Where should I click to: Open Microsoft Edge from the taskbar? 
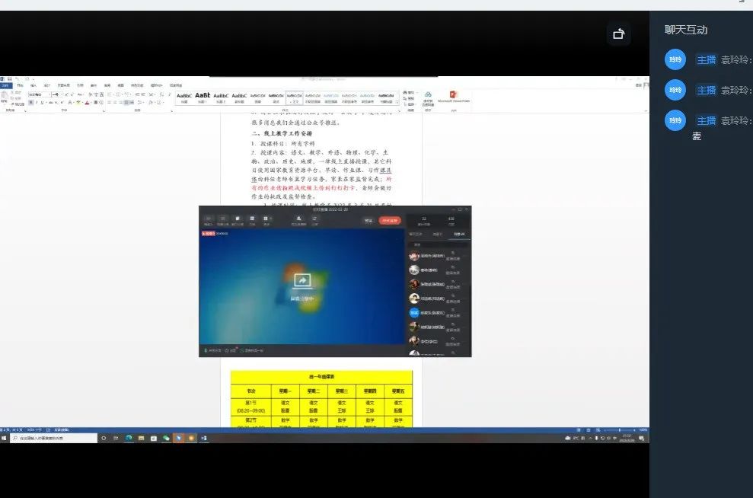[129, 438]
